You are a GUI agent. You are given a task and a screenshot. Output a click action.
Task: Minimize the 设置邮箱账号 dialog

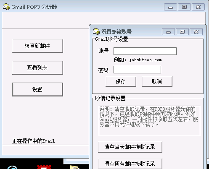168,32
